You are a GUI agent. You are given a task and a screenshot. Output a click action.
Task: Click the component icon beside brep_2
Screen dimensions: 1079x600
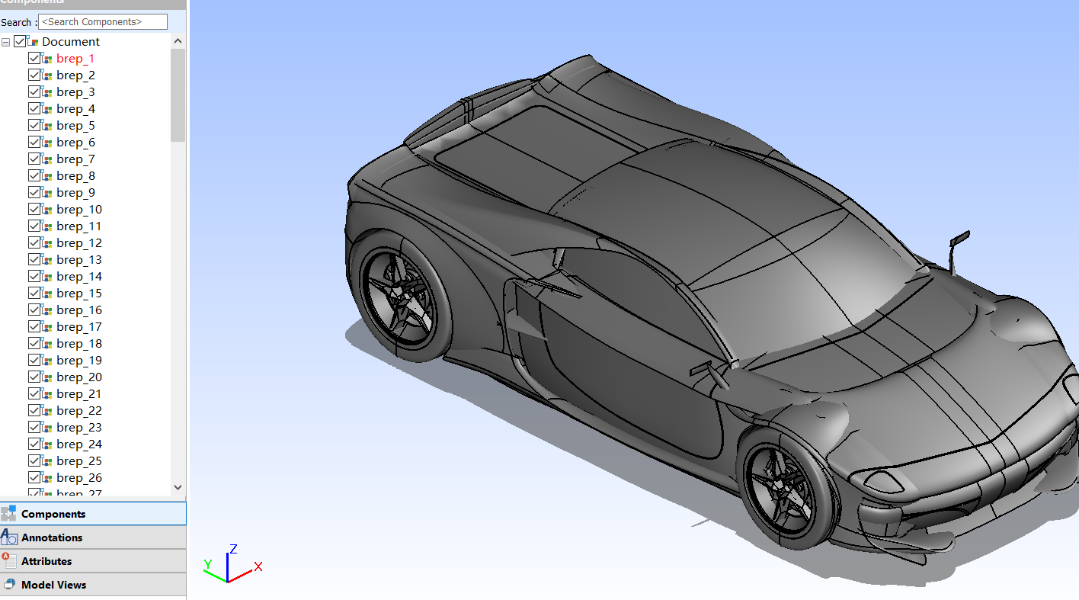pyautogui.click(x=47, y=75)
